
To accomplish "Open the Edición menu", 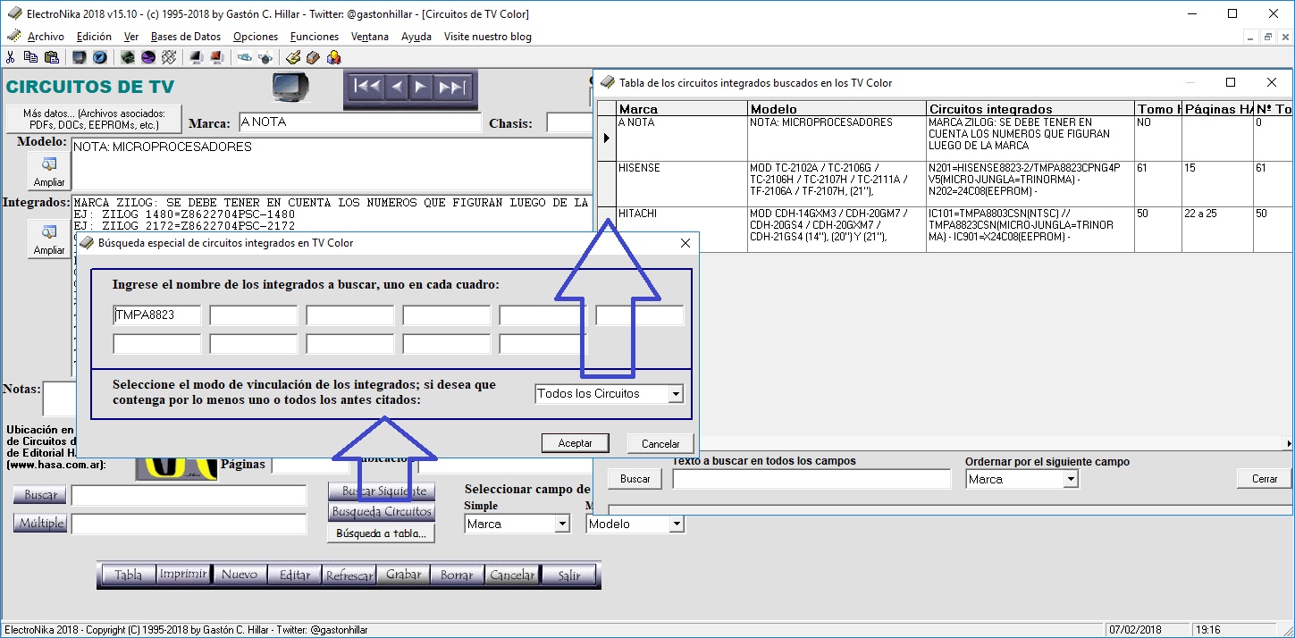I will pyautogui.click(x=94, y=37).
